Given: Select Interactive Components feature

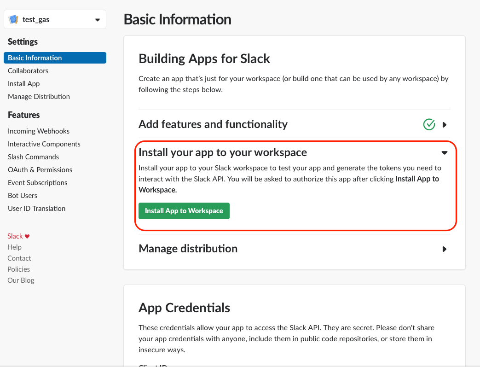Looking at the screenshot, I should coord(44,144).
